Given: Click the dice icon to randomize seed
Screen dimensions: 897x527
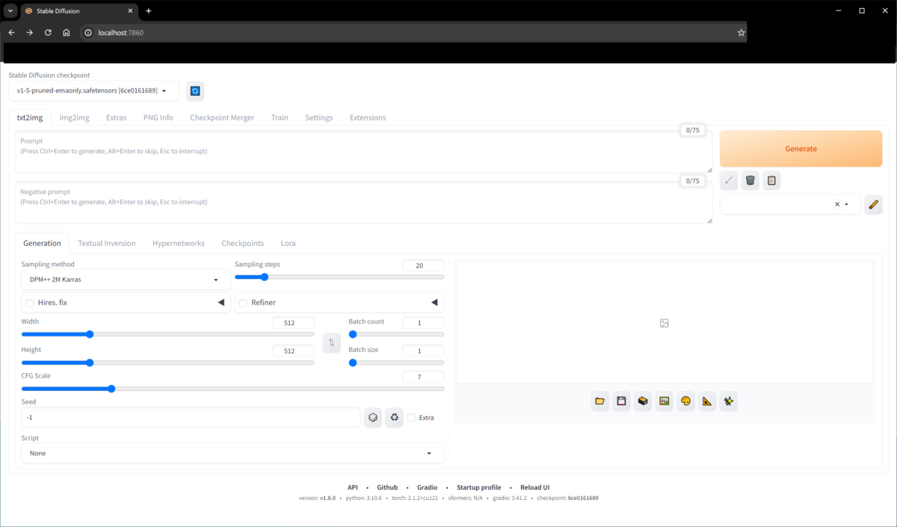Looking at the screenshot, I should point(373,418).
